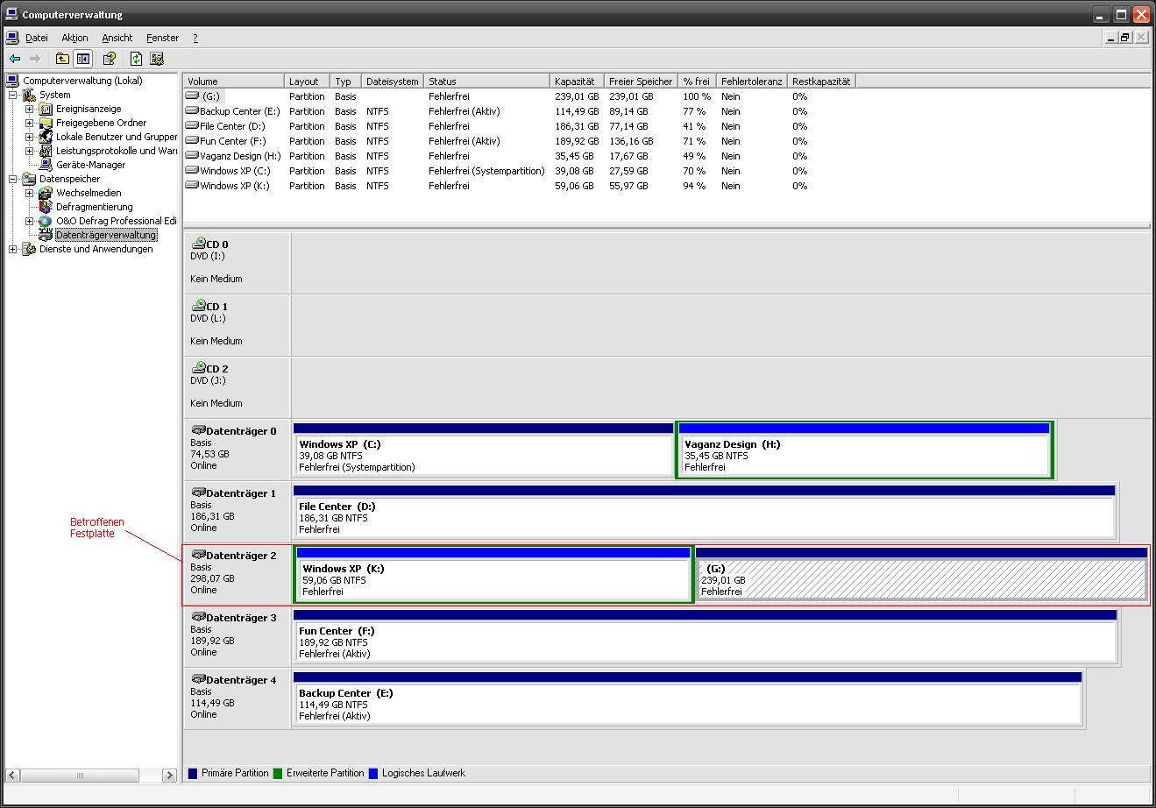Select the Lokale Benutzer und Gruppen icon
The width and height of the screenshot is (1156, 808).
pyautogui.click(x=46, y=137)
